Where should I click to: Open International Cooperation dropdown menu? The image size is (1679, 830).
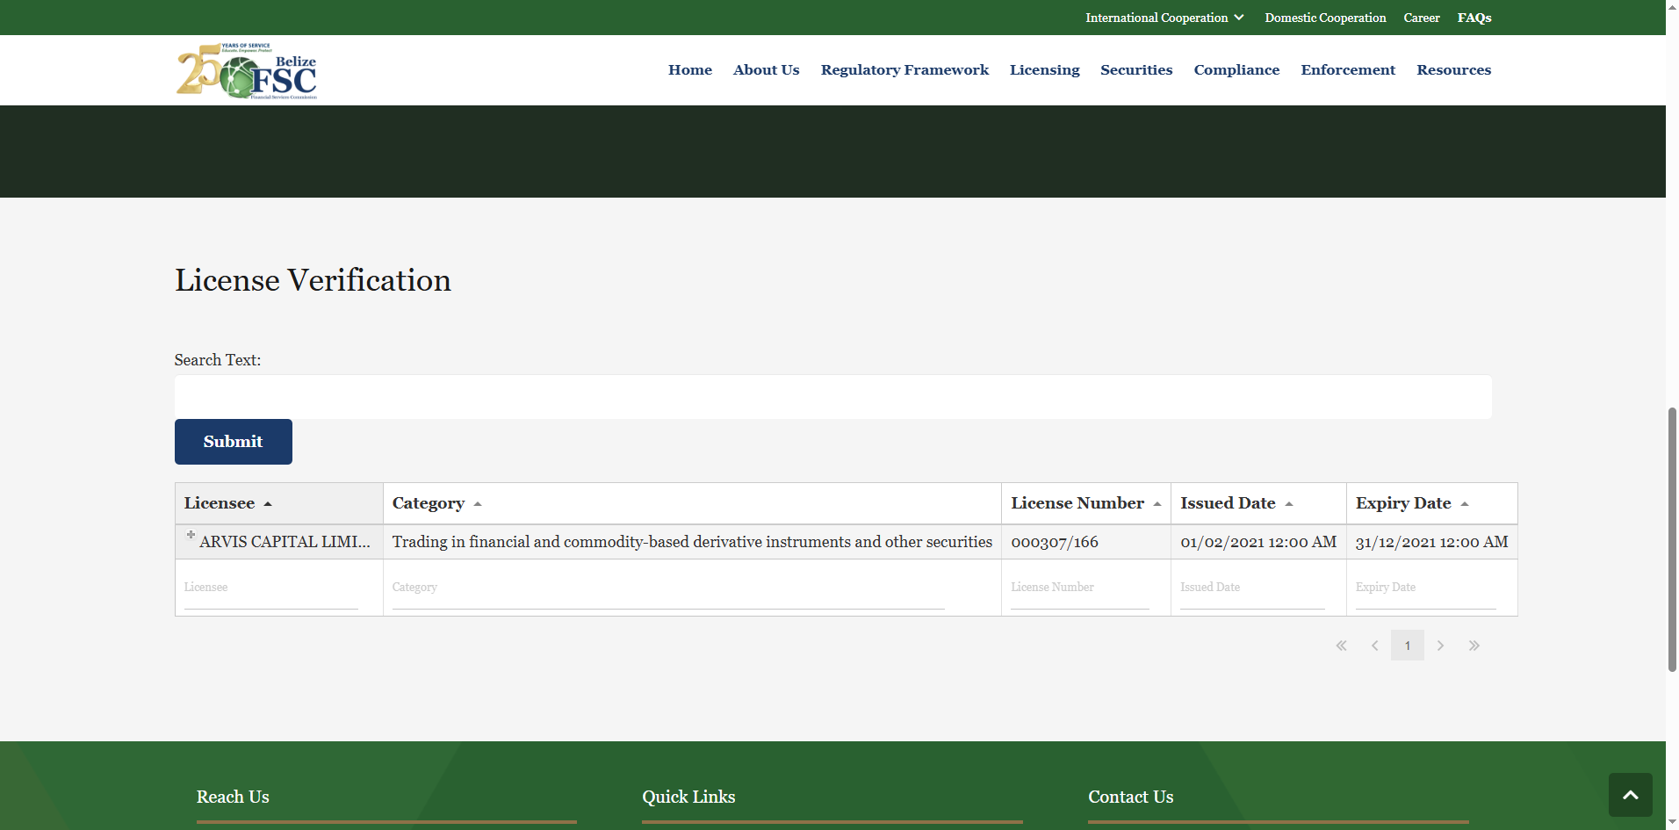(1164, 18)
